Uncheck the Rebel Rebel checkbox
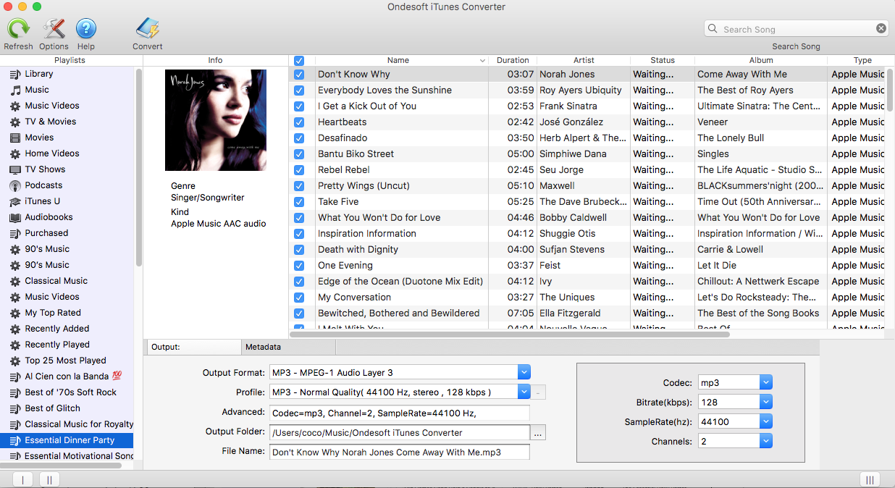 (x=299, y=169)
